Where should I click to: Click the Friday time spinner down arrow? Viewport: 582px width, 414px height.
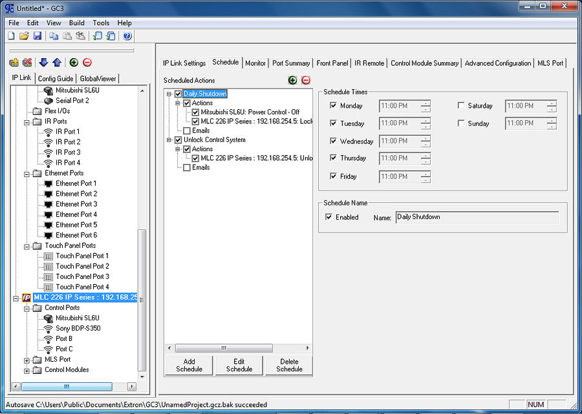426,180
